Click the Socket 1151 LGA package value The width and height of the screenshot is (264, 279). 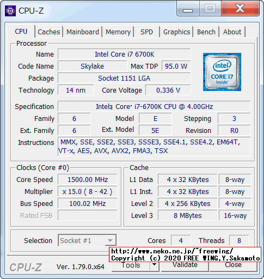click(124, 78)
